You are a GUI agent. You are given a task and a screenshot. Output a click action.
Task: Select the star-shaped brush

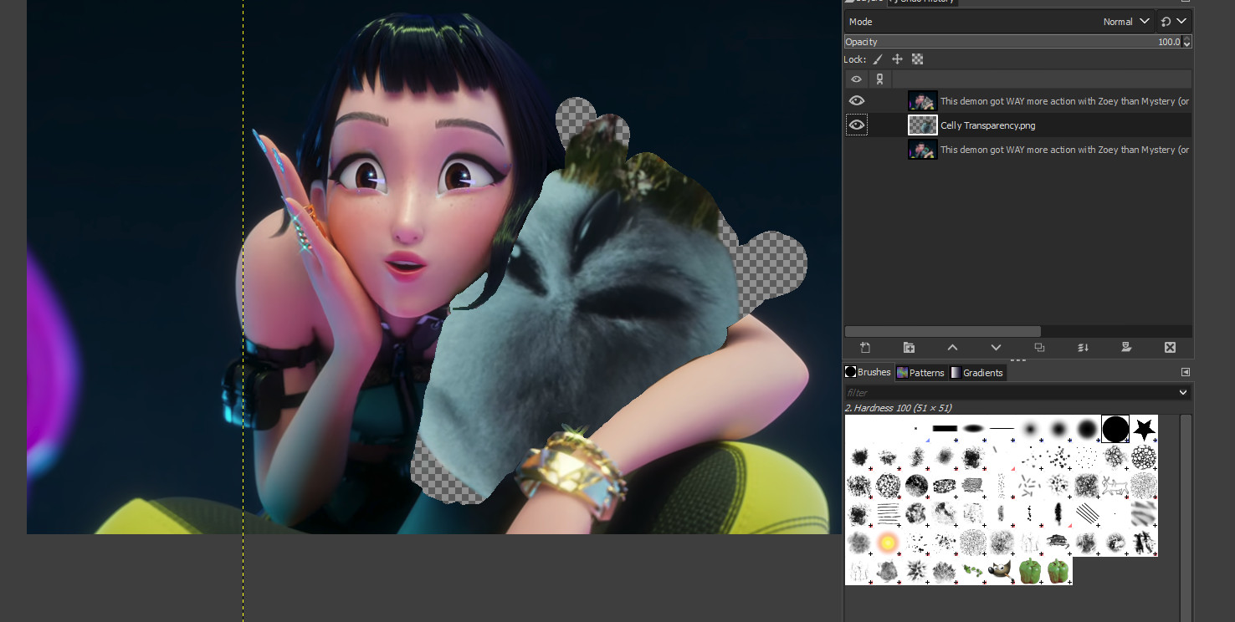[1144, 429]
